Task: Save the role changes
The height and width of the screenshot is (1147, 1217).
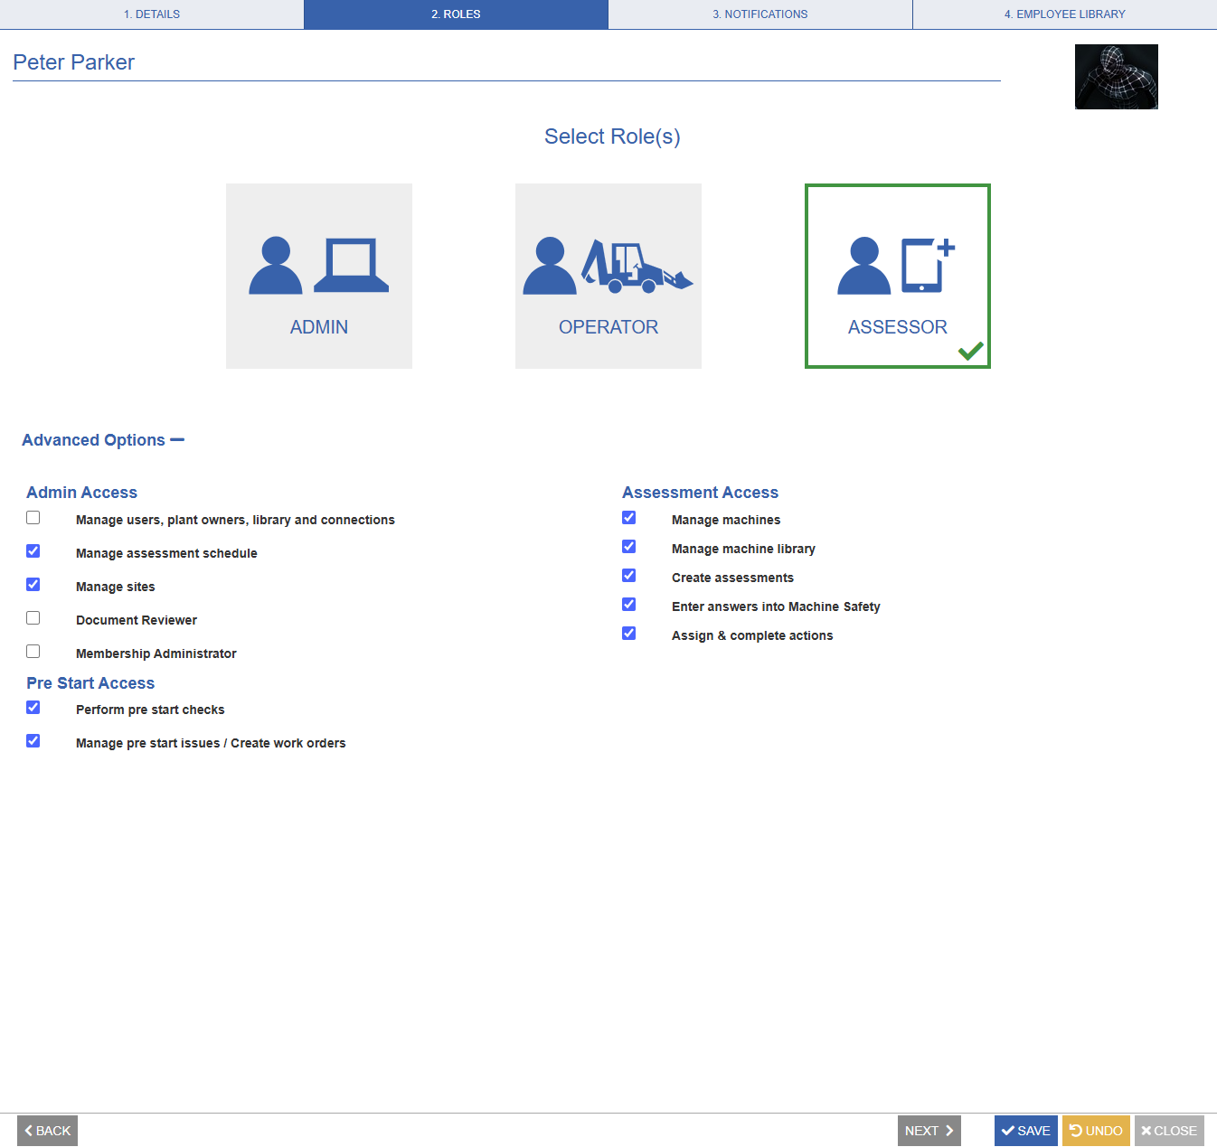Action: coord(1026,1131)
